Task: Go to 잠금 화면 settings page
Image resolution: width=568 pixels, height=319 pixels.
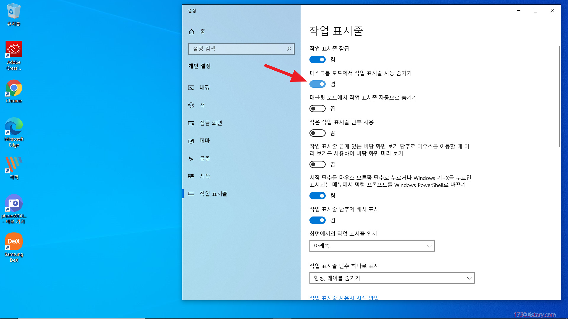Action: click(x=211, y=123)
